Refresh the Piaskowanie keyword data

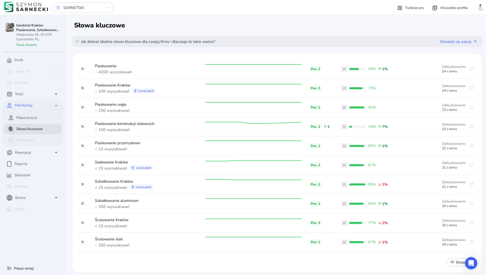coord(471,69)
